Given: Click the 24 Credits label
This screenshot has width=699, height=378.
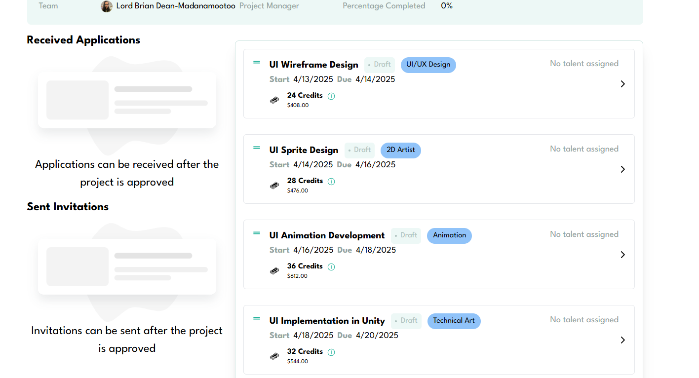Looking at the screenshot, I should coord(305,95).
